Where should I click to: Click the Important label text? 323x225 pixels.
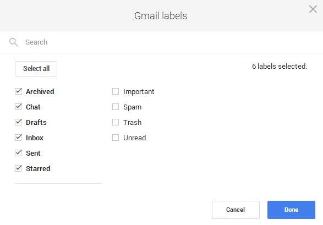click(139, 92)
